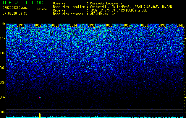Click the 0839 time marker
The image size is (186, 118).
[x=162, y=25]
